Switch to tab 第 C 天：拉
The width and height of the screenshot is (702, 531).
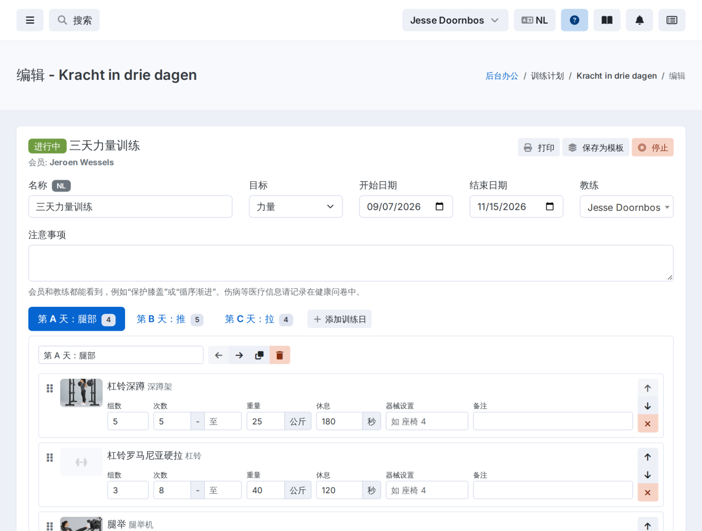(x=258, y=319)
